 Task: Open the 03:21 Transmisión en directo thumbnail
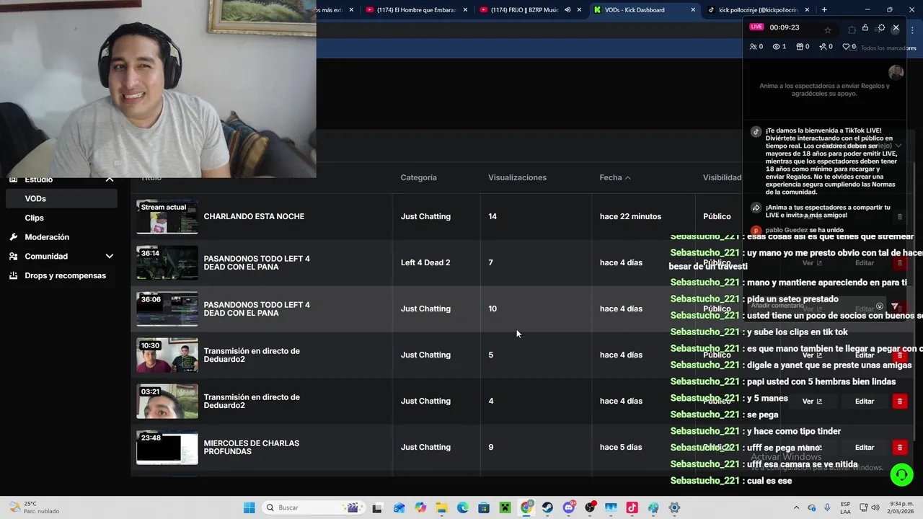167,402
